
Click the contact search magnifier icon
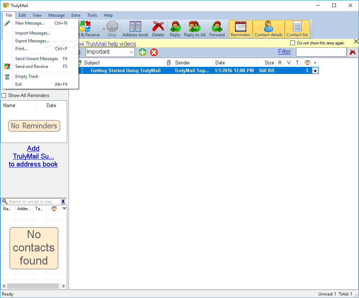pyautogui.click(x=5, y=202)
